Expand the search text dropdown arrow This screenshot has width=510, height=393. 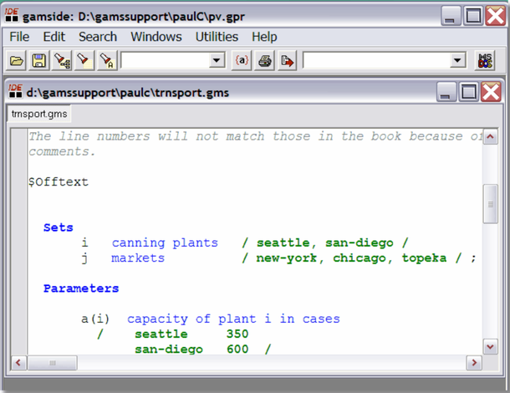click(x=217, y=60)
